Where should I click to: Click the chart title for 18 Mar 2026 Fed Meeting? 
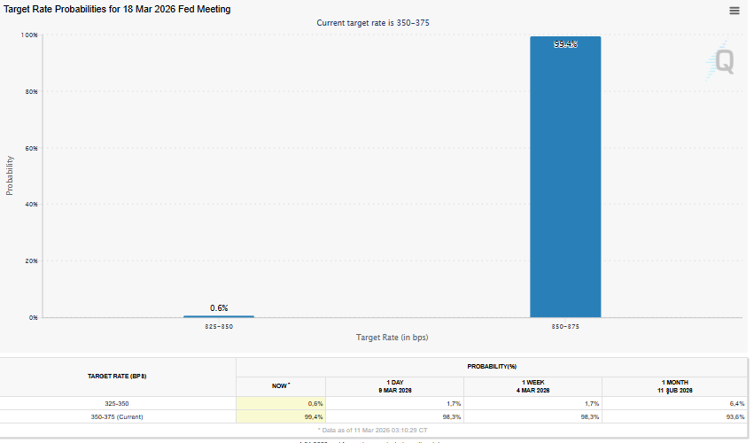pos(118,9)
